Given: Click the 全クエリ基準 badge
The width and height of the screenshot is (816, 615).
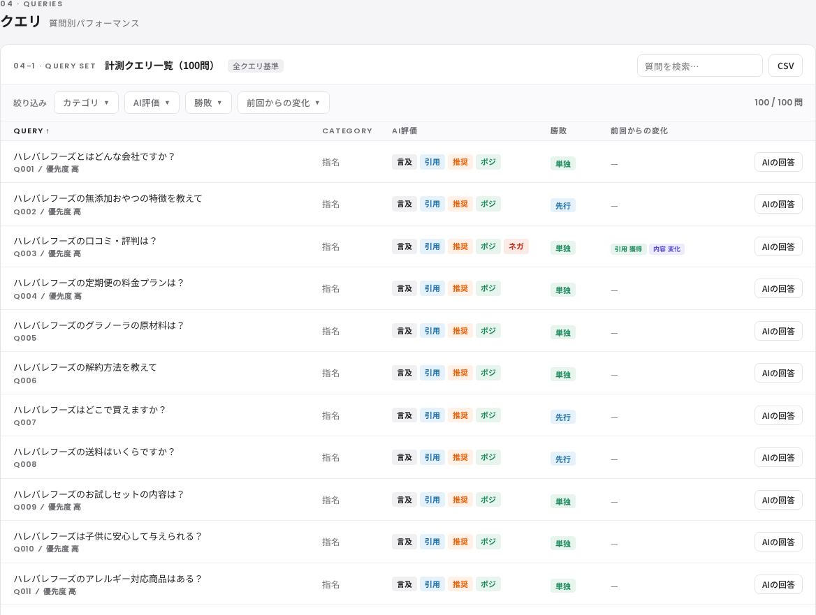Looking at the screenshot, I should click(x=256, y=66).
